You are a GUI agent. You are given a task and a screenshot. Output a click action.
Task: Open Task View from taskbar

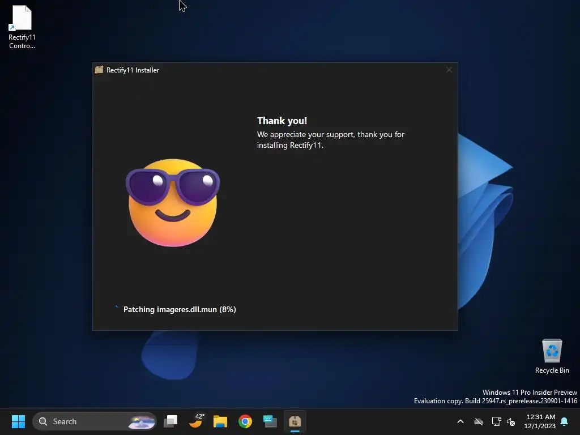170,421
